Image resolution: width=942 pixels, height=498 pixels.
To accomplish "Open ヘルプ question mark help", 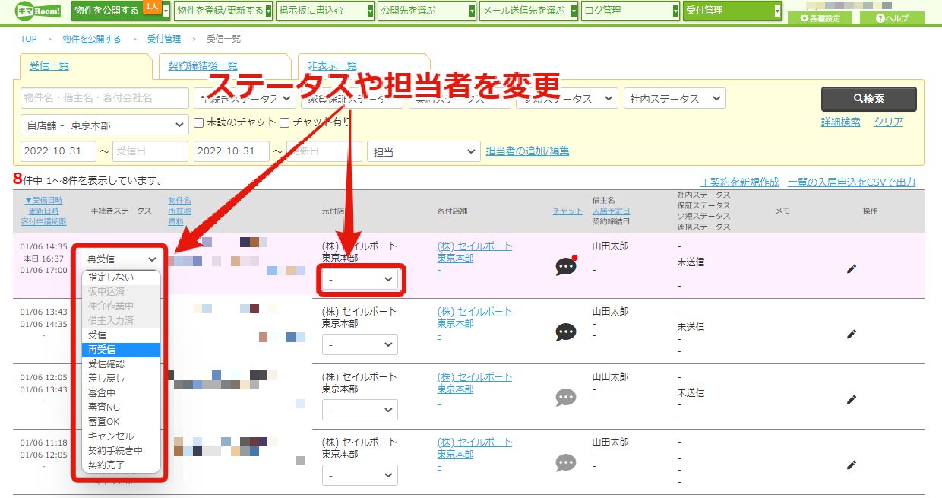I will point(892,18).
